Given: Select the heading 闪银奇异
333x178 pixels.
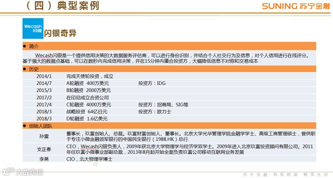Looking at the screenshot, I should pos(60,33).
